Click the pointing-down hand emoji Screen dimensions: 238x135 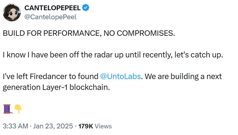point(18,109)
